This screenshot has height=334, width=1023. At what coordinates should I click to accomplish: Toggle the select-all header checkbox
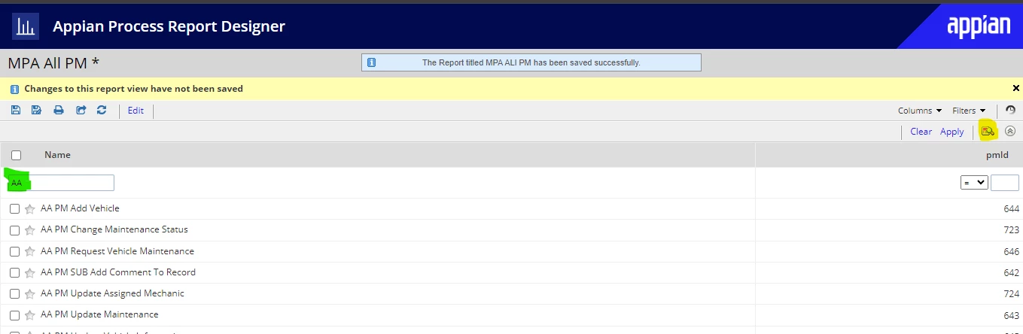[17, 155]
